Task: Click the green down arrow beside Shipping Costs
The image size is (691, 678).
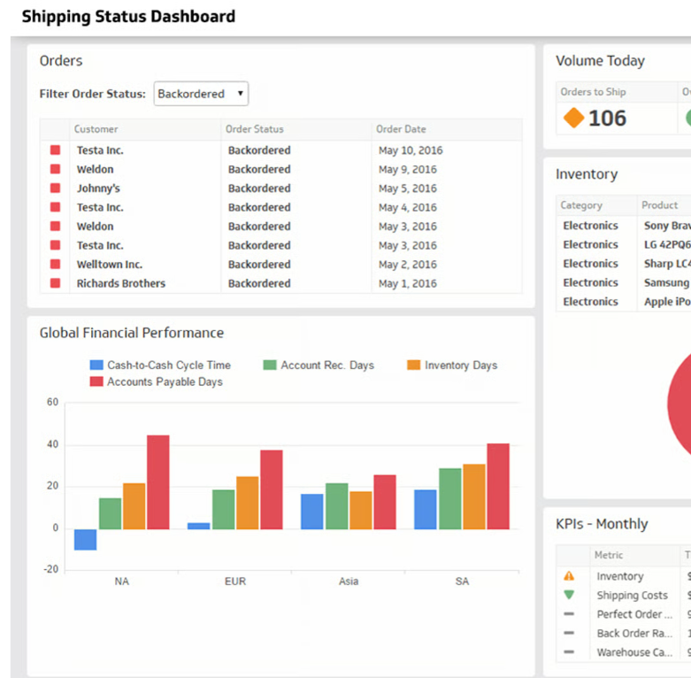Action: tap(569, 595)
